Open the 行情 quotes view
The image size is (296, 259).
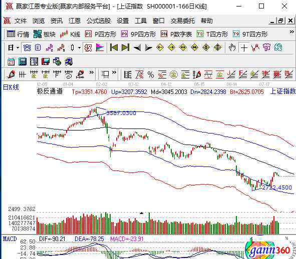18,34
